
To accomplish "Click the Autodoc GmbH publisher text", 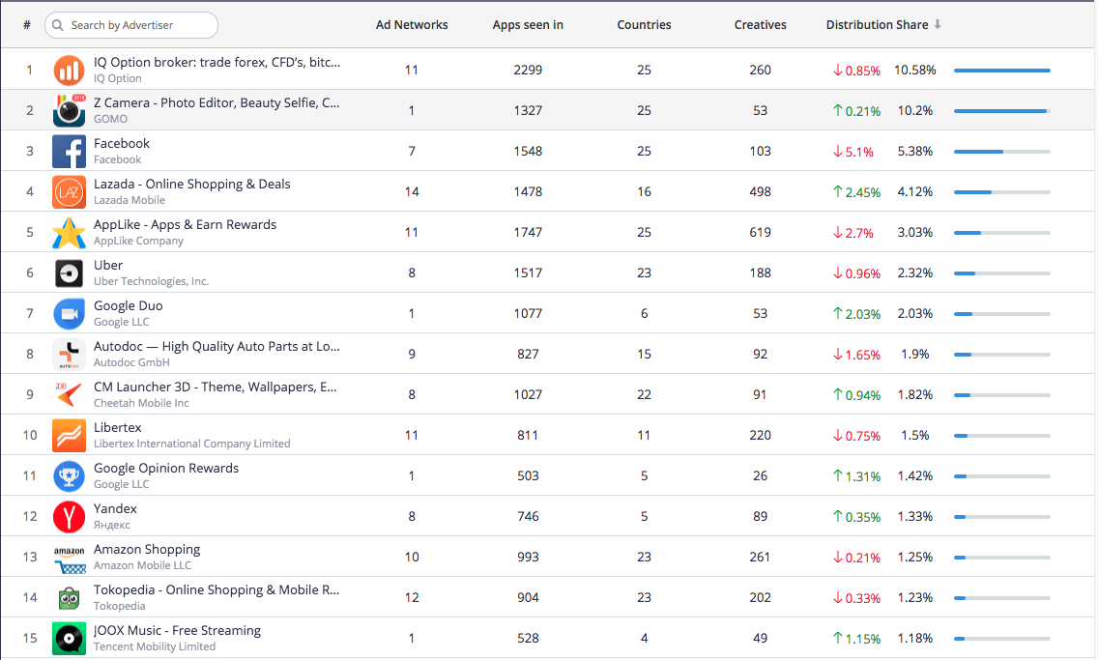I will (x=131, y=362).
